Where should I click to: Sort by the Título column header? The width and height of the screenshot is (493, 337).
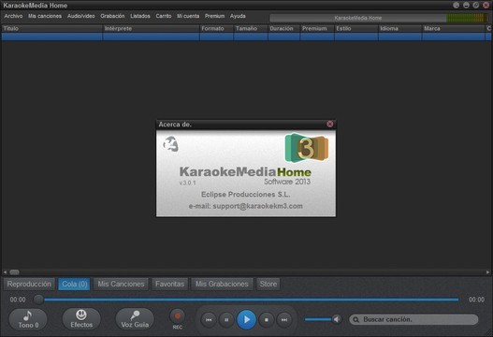(52, 28)
